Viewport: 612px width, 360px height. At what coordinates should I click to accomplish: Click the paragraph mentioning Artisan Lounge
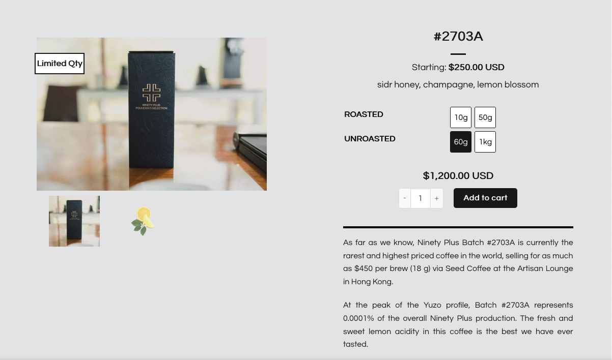tap(458, 262)
